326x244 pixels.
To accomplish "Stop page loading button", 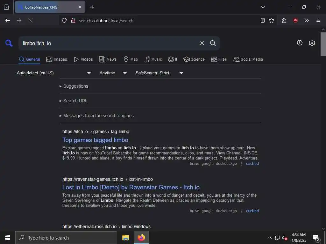I will pos(31,20).
